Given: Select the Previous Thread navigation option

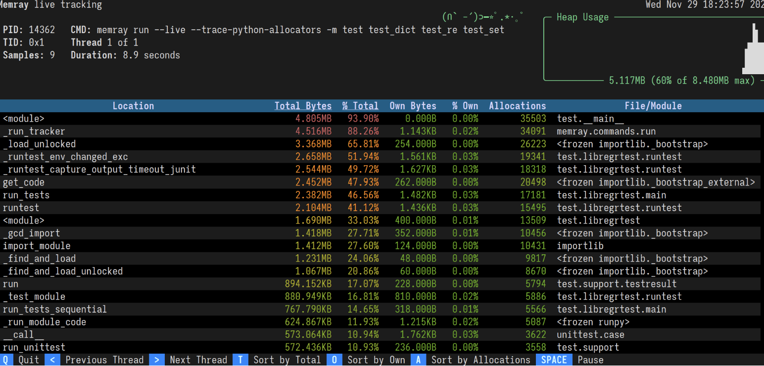Looking at the screenshot, I should 104,360.
